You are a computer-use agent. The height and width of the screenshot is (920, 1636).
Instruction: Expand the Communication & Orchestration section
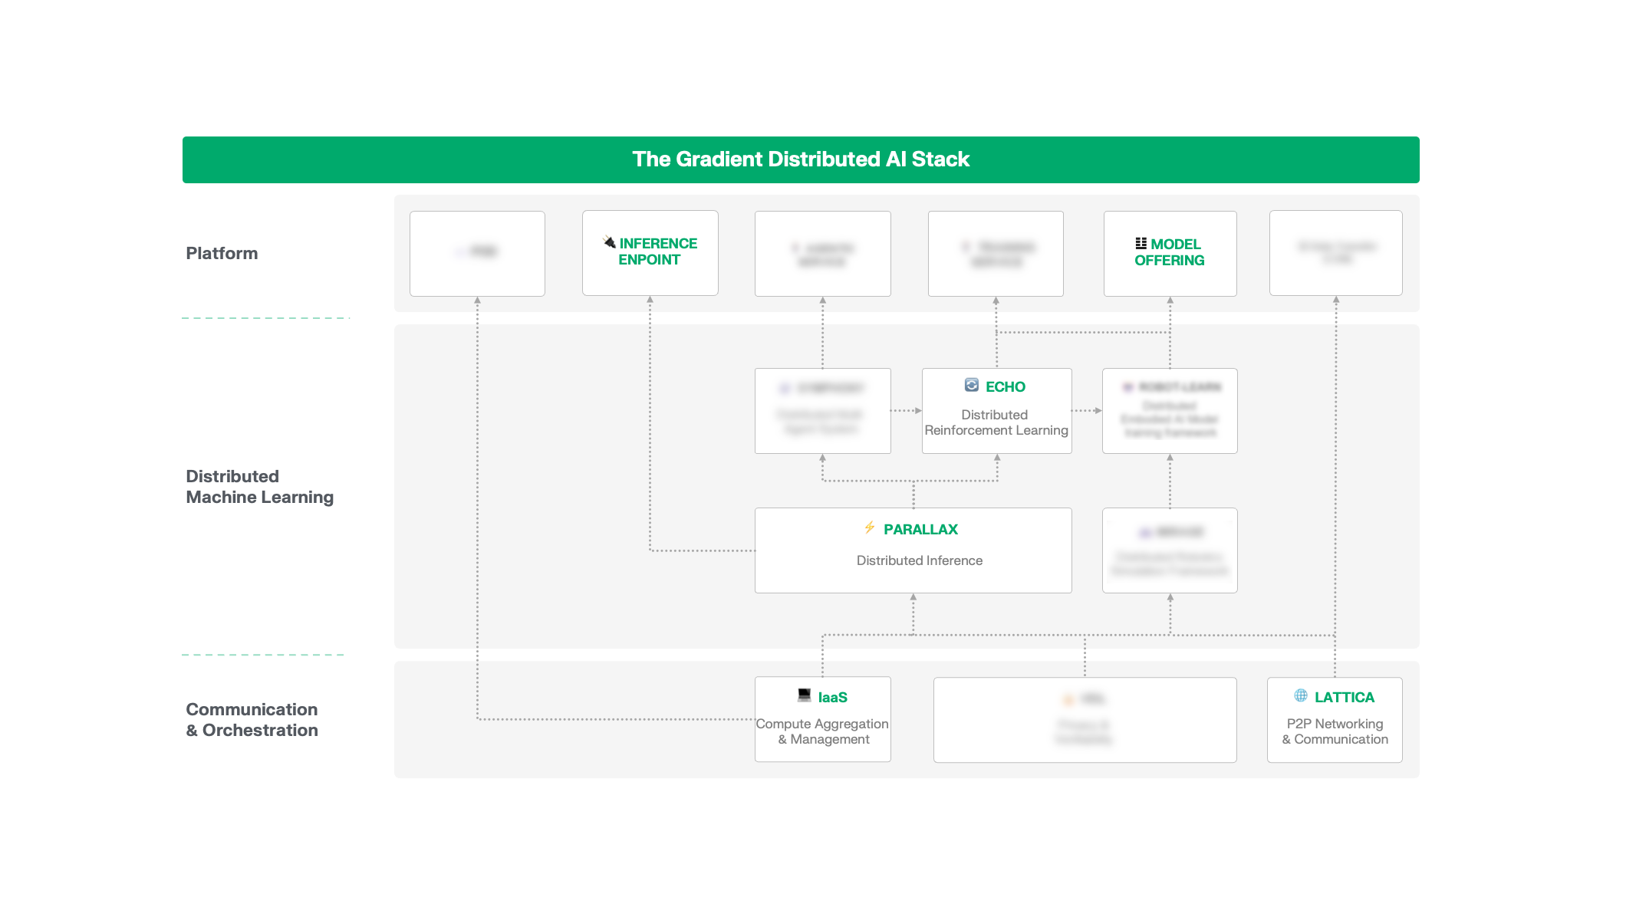pyautogui.click(x=252, y=719)
